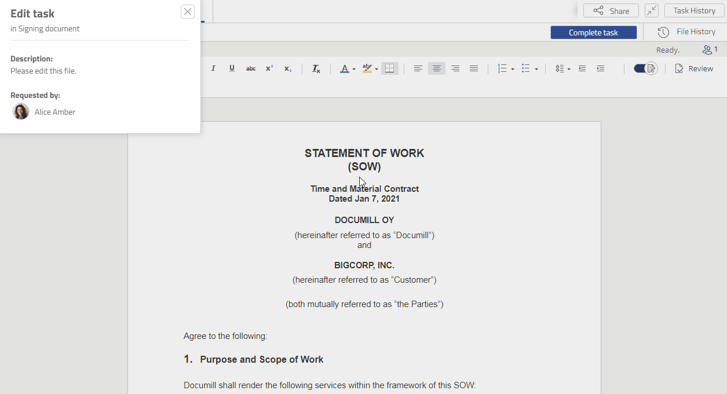Increase the paragraph indent
Screen dimensions: 727x394
[x=600, y=68]
